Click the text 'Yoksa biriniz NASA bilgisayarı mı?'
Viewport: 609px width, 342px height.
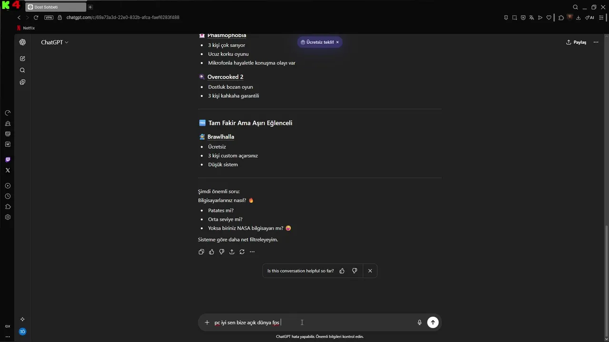[246, 228]
